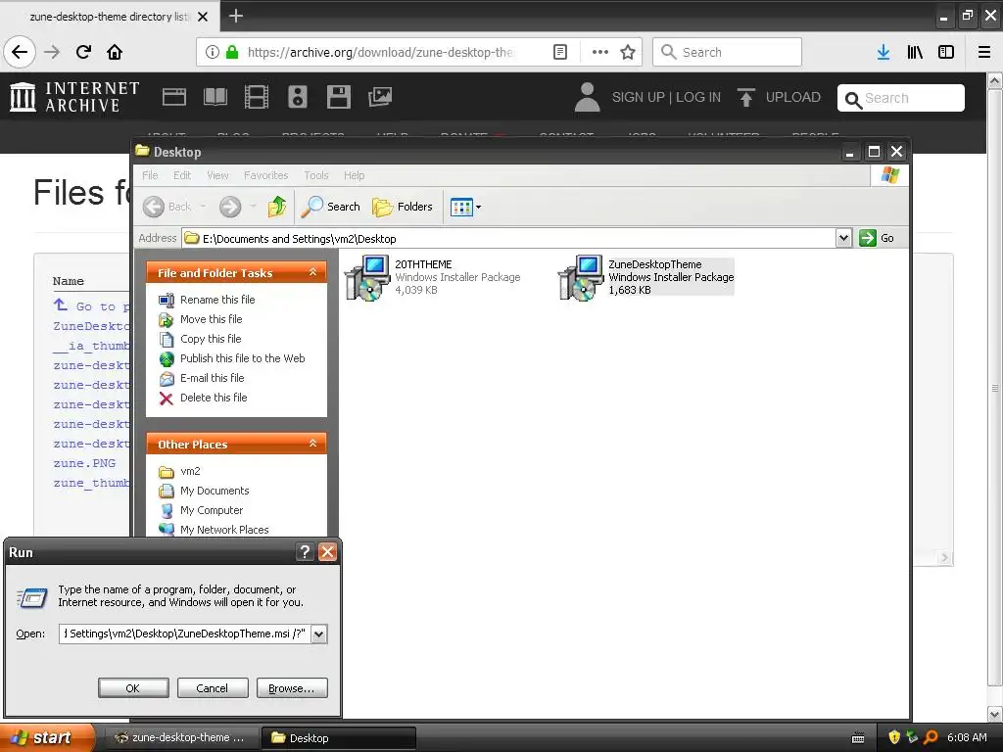
Task: Click Explorer Back button
Action: (x=167, y=207)
